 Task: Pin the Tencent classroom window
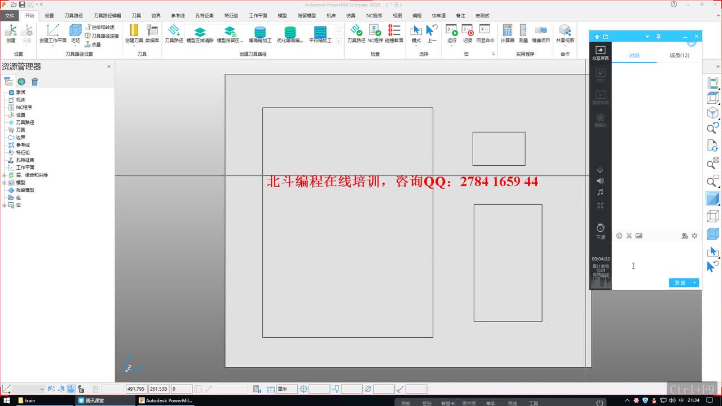(x=658, y=37)
